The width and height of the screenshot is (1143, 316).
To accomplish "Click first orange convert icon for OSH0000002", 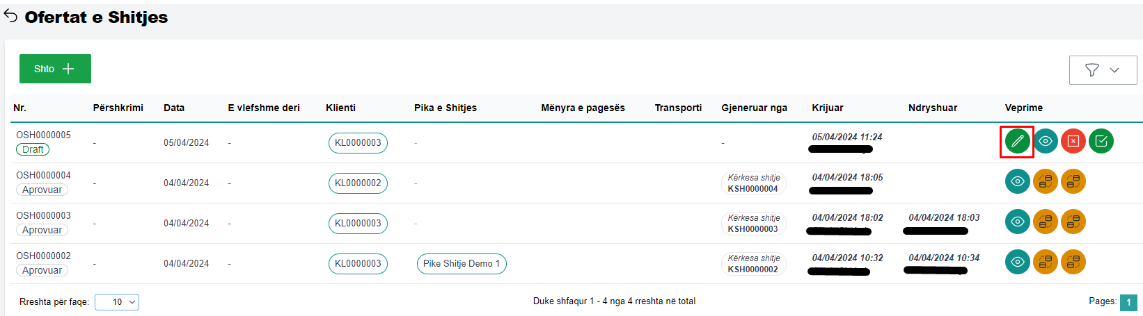I will coord(1046,263).
